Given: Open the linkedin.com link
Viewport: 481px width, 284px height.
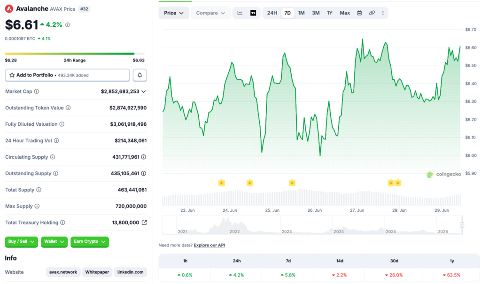Looking at the screenshot, I should pyautogui.click(x=131, y=272).
